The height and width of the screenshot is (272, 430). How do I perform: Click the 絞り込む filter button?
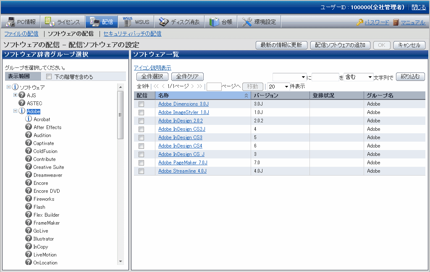pos(410,77)
